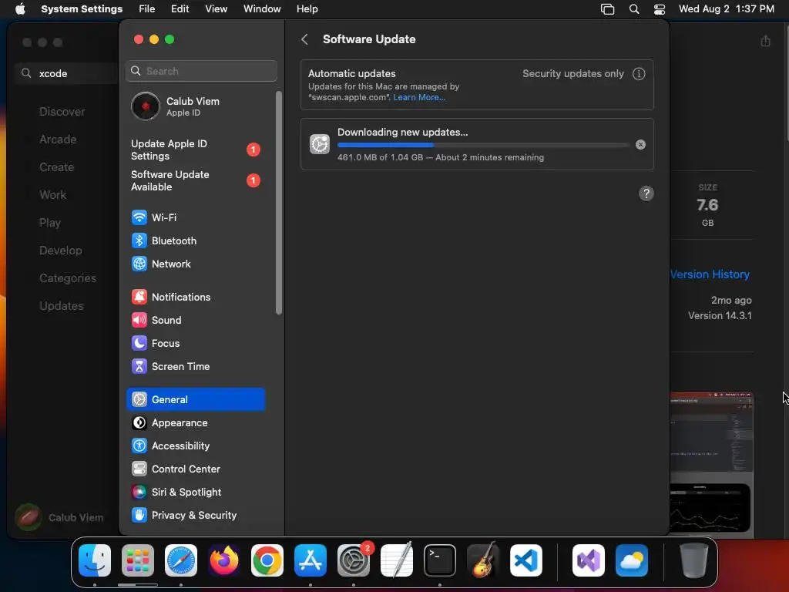Select Create in the App Store sidebar
The width and height of the screenshot is (789, 592).
point(56,167)
